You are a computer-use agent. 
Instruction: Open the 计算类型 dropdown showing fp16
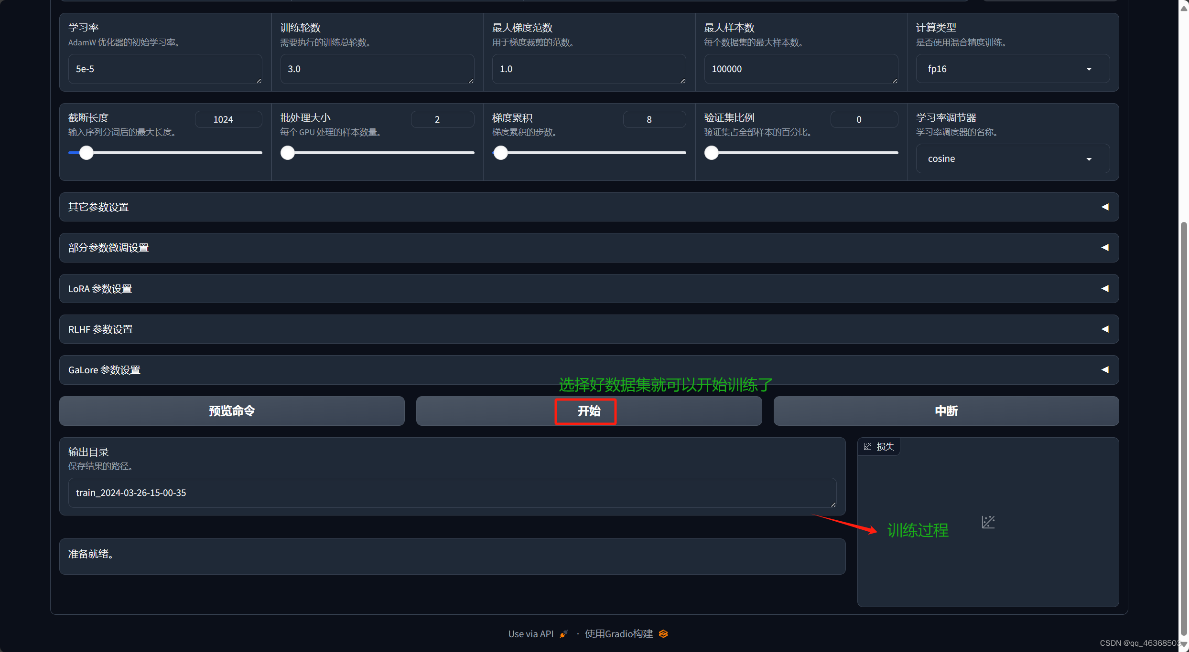point(1013,69)
